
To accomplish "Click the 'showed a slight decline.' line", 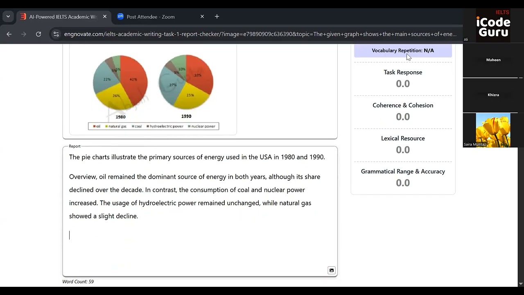I will 104,216.
